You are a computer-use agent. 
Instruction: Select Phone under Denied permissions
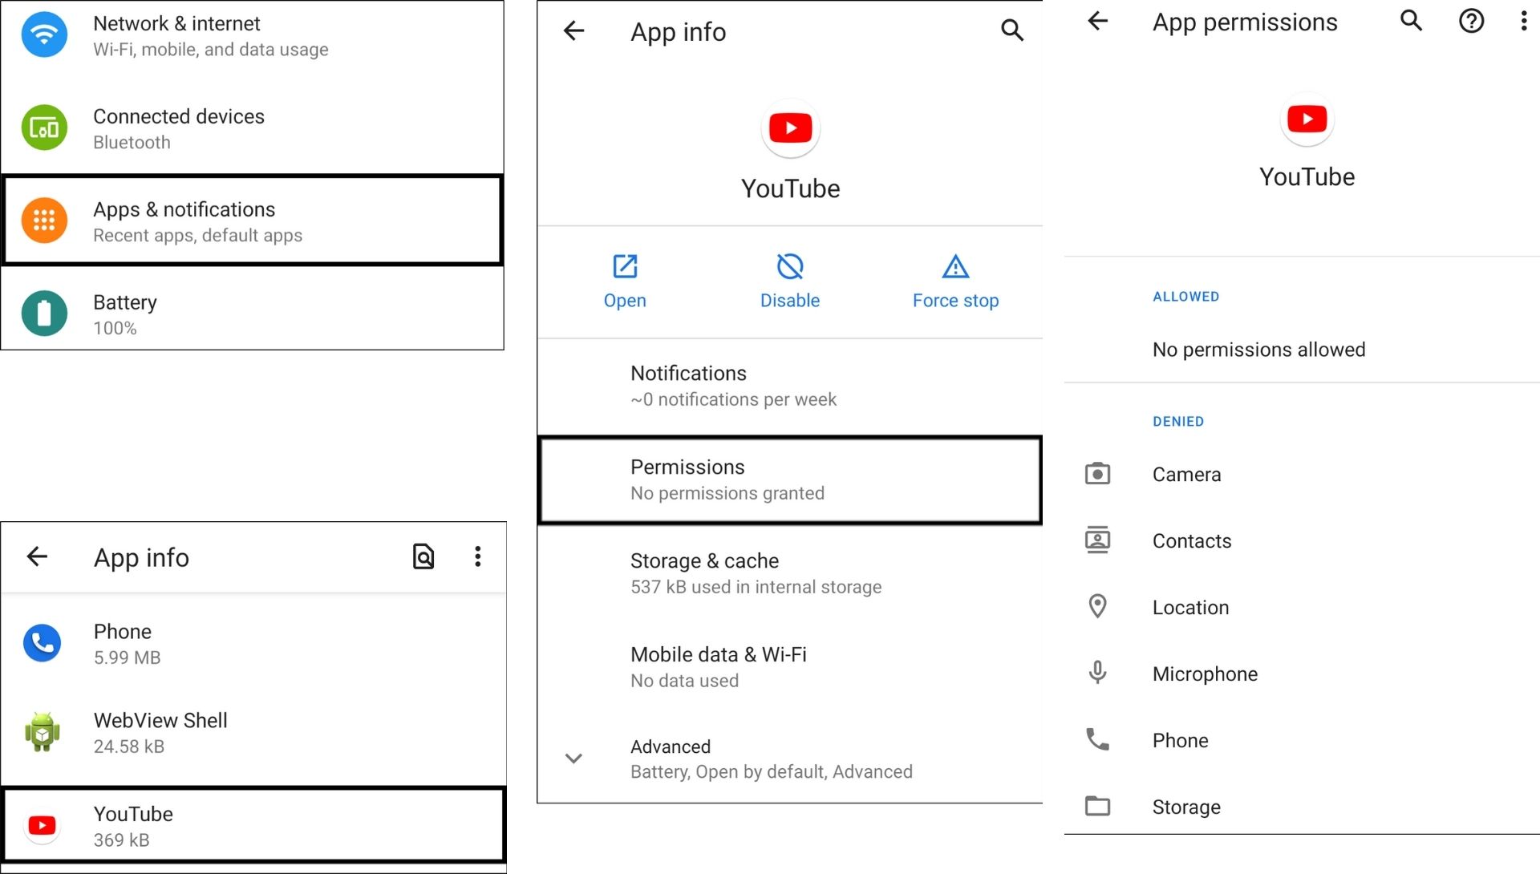1302,740
